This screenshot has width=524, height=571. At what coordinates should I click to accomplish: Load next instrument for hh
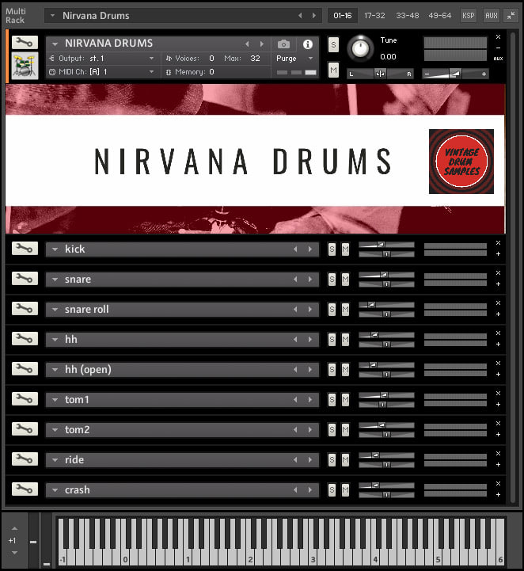click(x=310, y=340)
